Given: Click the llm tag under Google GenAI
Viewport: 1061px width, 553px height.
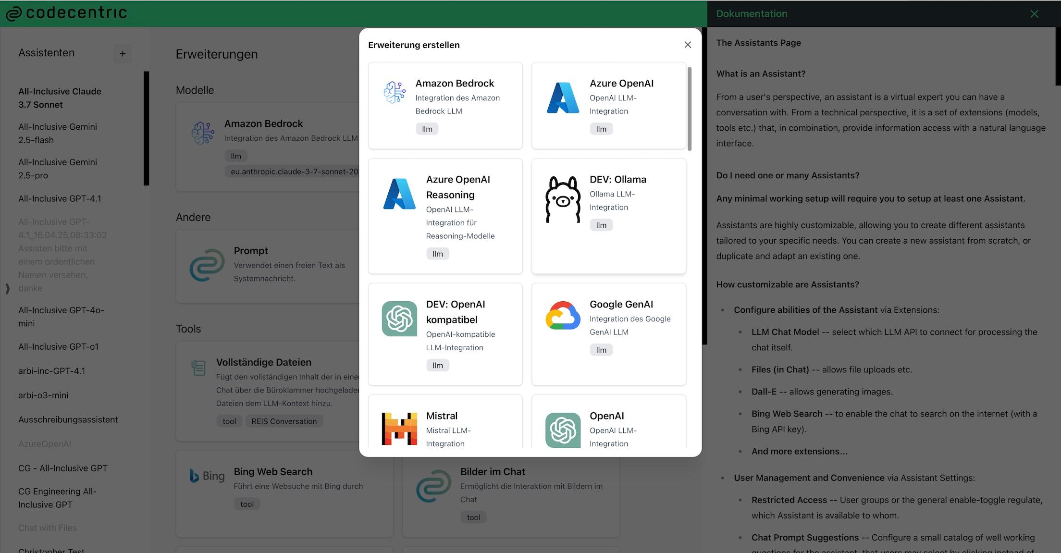Looking at the screenshot, I should [x=601, y=350].
